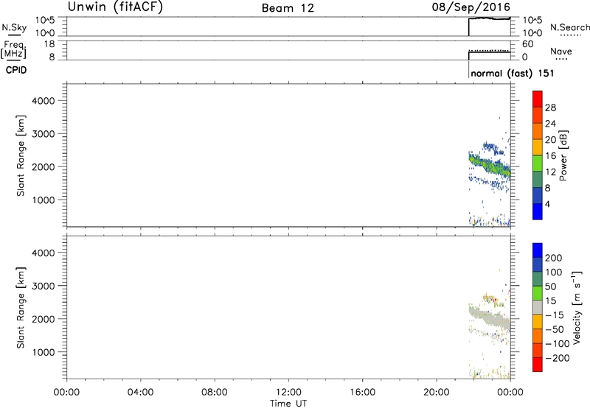Click the '16' Power colorbar tick label
The image size is (590, 408).
pos(550,156)
